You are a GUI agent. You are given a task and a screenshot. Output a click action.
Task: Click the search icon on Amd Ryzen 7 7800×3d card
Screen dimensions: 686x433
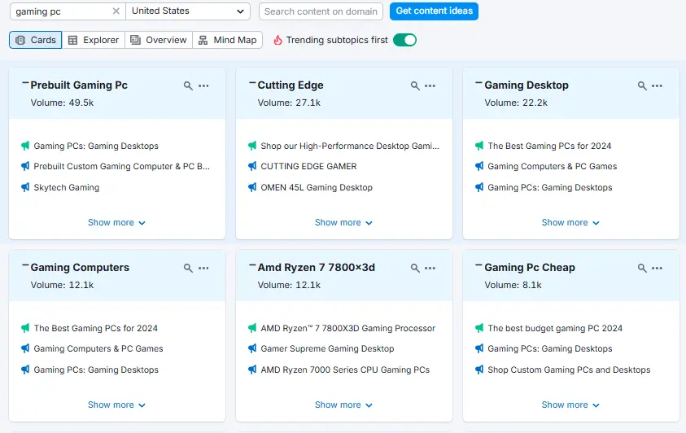pos(415,268)
